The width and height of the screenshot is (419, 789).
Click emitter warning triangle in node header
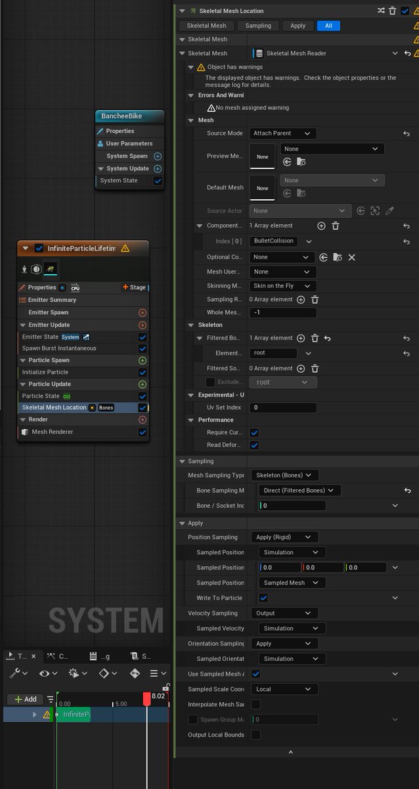125,248
